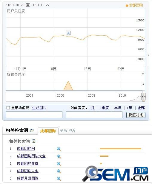Click the 快速对比 button
The image size is (152, 184).
click(x=136, y=115)
